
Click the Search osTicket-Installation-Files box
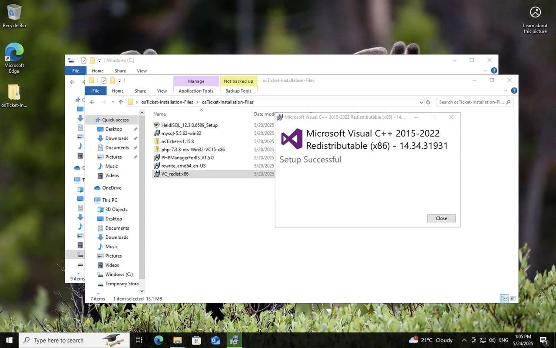click(474, 102)
